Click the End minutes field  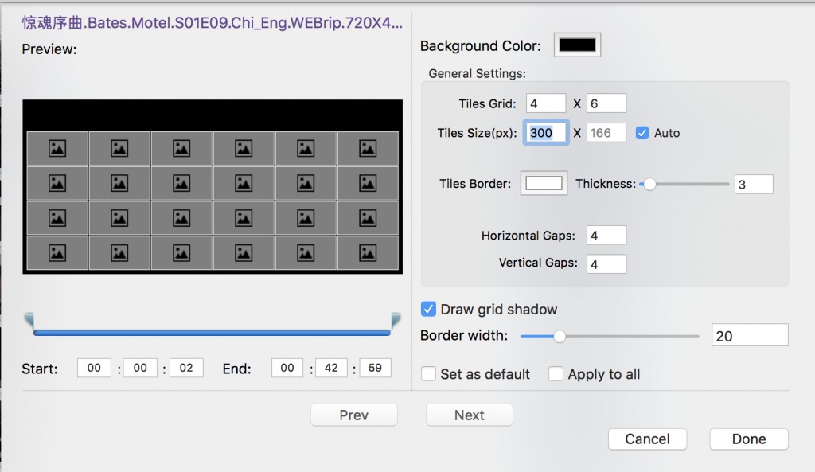pos(331,368)
